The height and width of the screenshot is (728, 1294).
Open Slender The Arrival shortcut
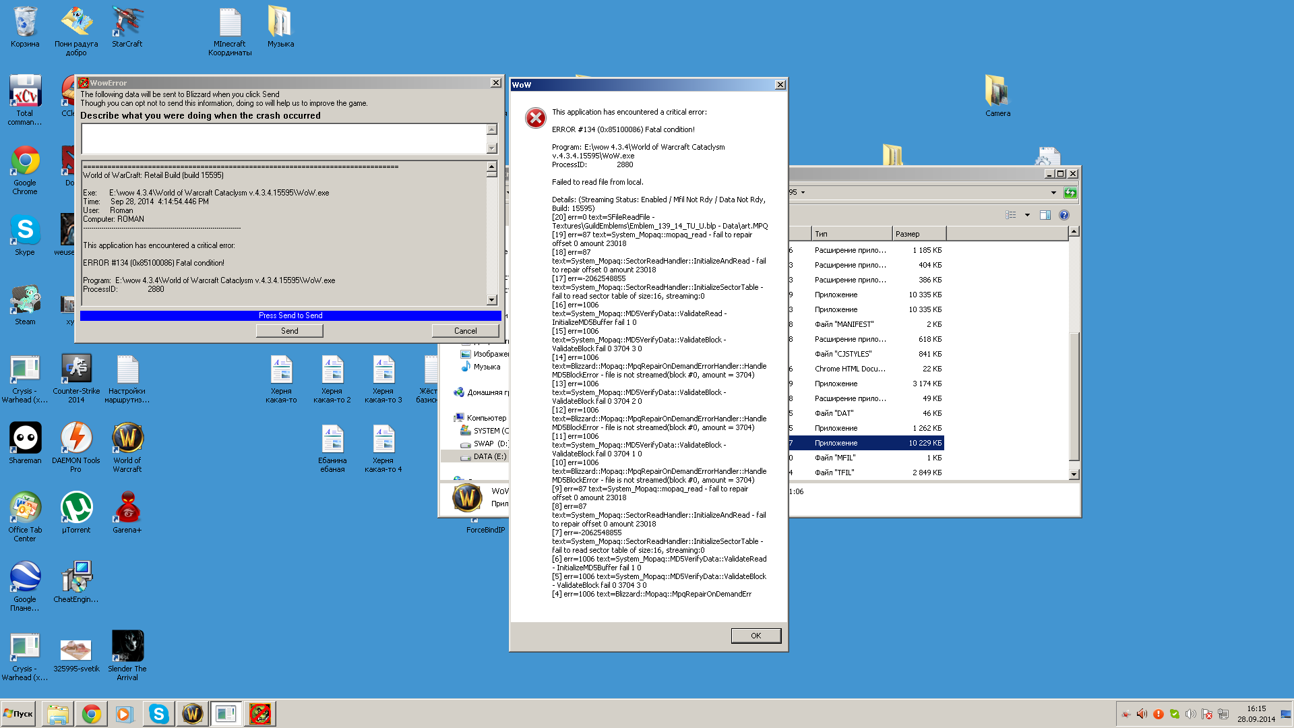click(127, 655)
